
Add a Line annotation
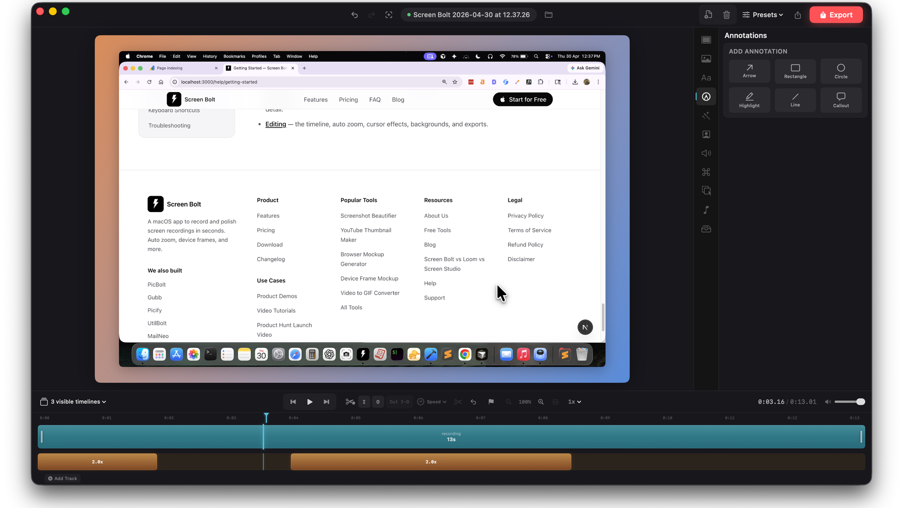point(795,100)
